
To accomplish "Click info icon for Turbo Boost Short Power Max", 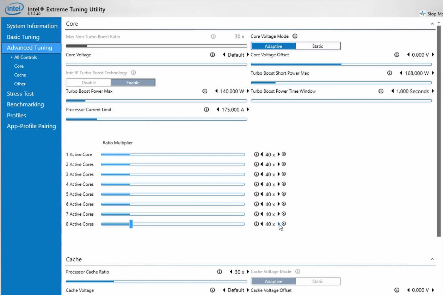I will coord(389,73).
